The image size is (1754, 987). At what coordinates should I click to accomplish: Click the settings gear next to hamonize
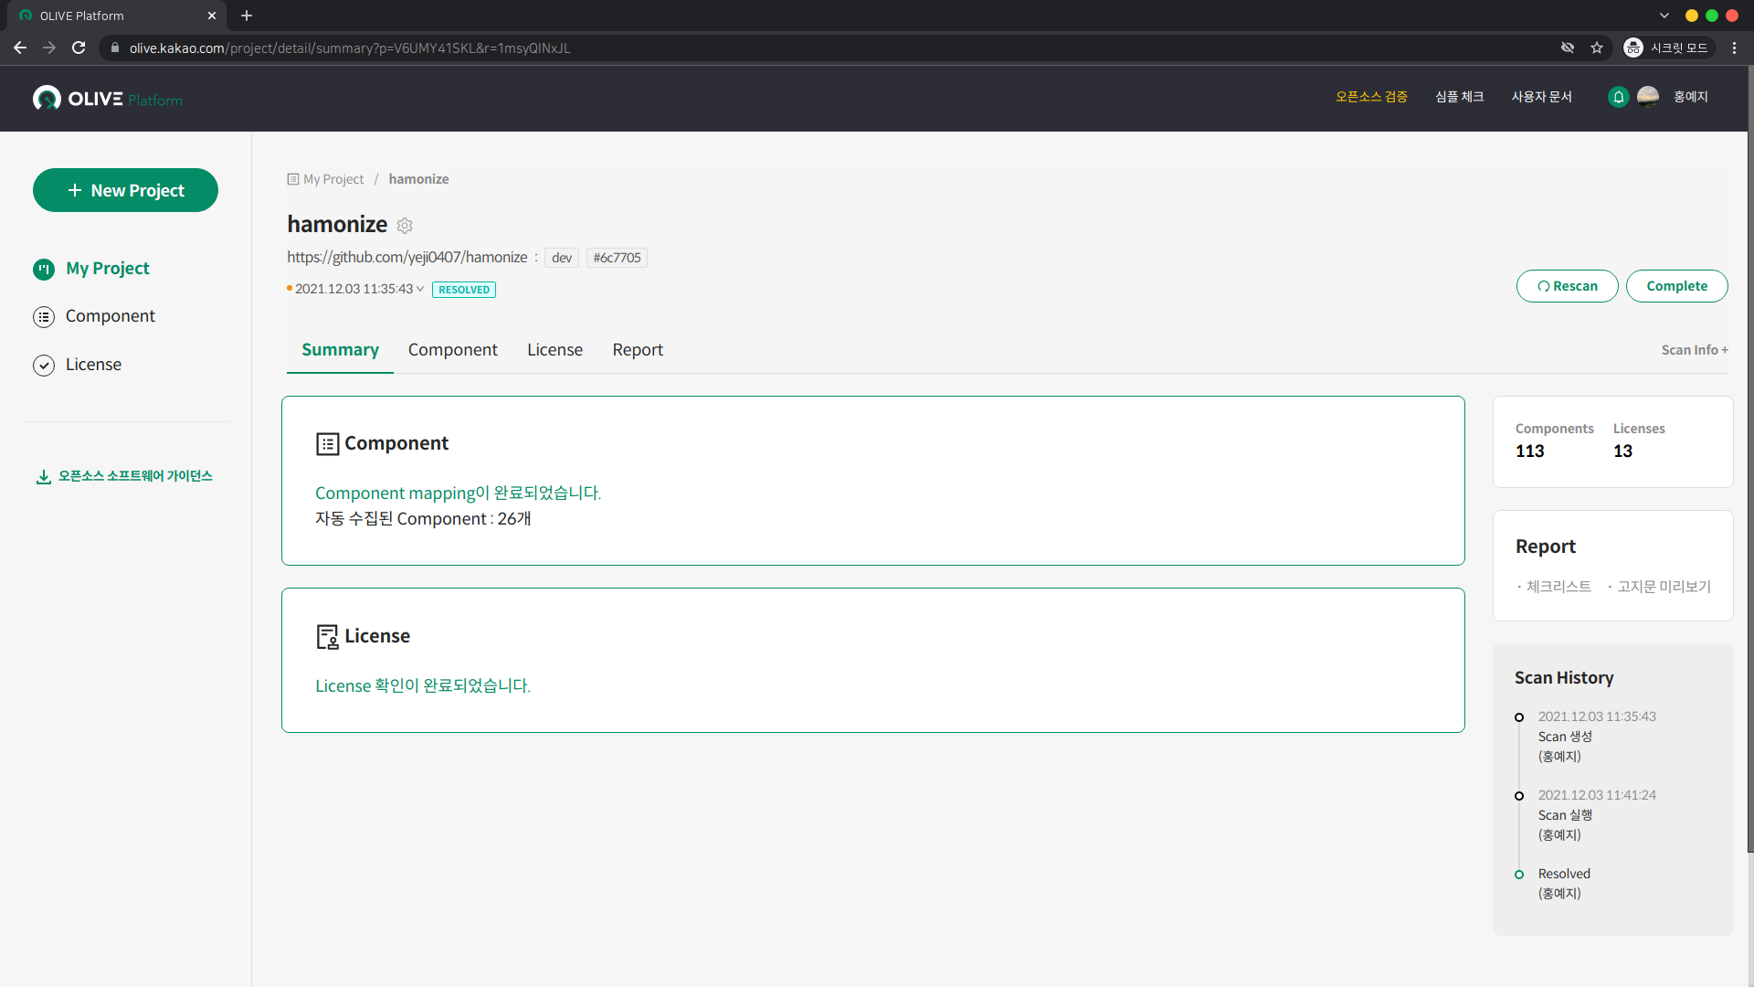pyautogui.click(x=405, y=226)
